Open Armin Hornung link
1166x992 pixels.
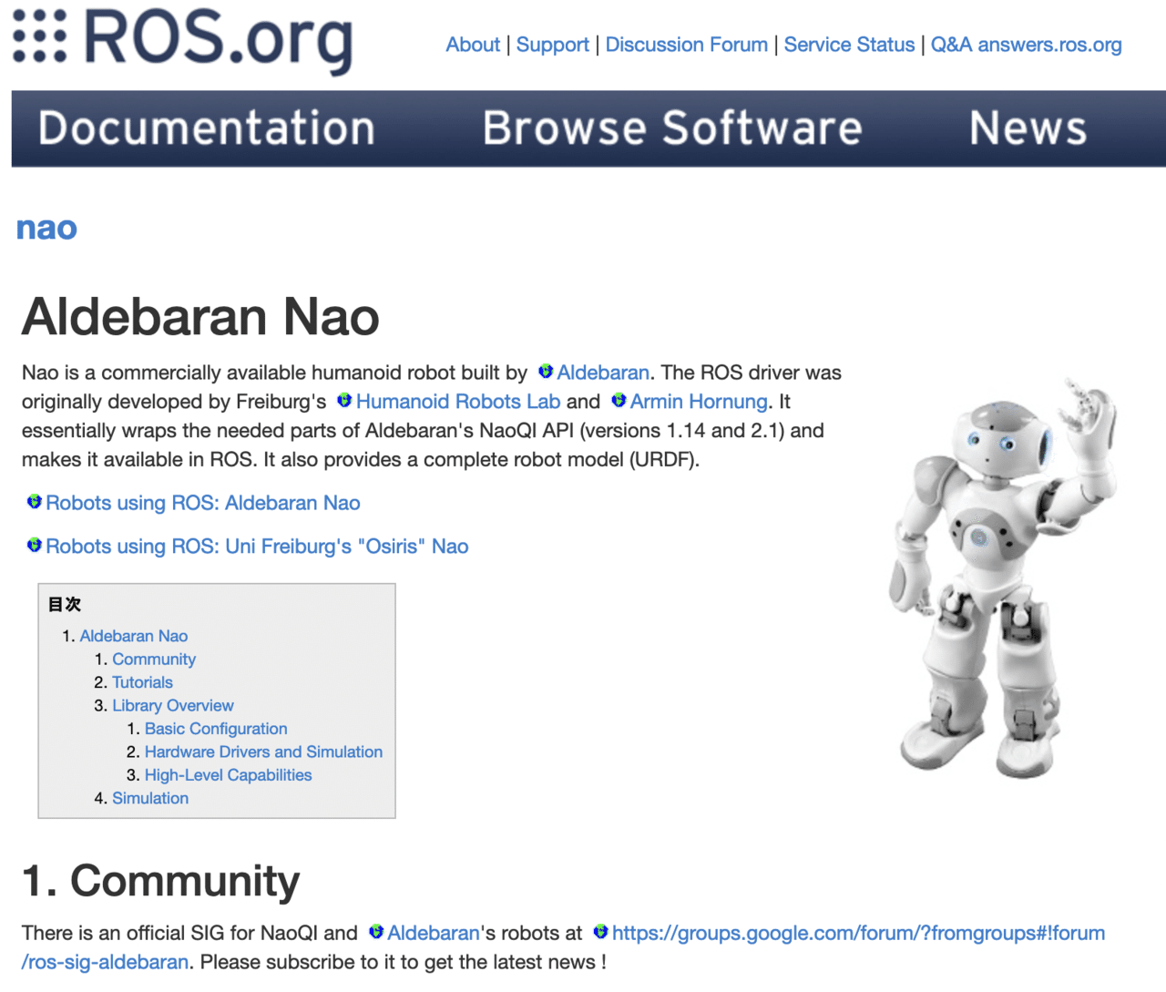(x=699, y=402)
